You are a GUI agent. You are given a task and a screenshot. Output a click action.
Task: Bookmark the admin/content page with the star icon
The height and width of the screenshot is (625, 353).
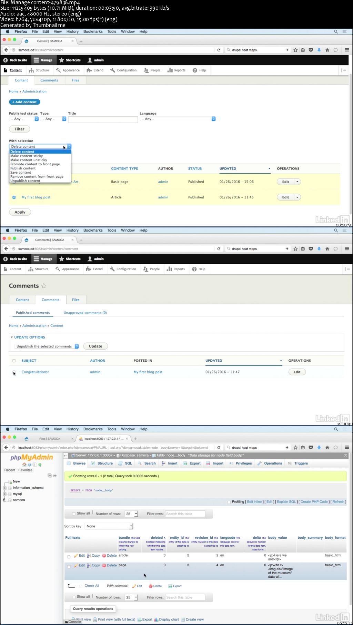[x=295, y=50]
